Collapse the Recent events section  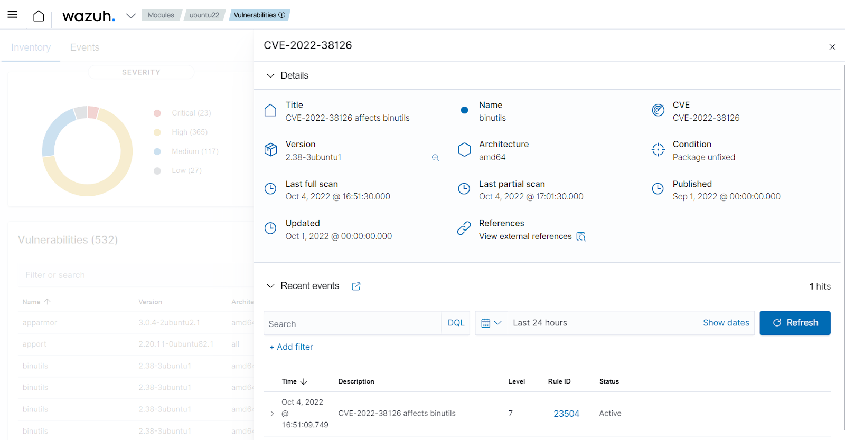click(270, 286)
